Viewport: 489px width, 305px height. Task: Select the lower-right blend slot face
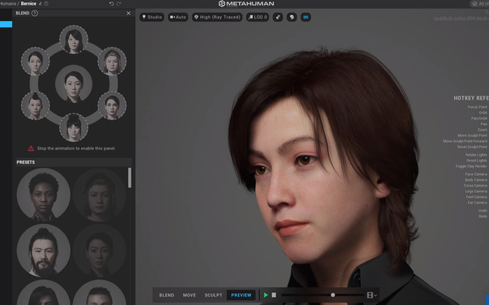tap(112, 105)
